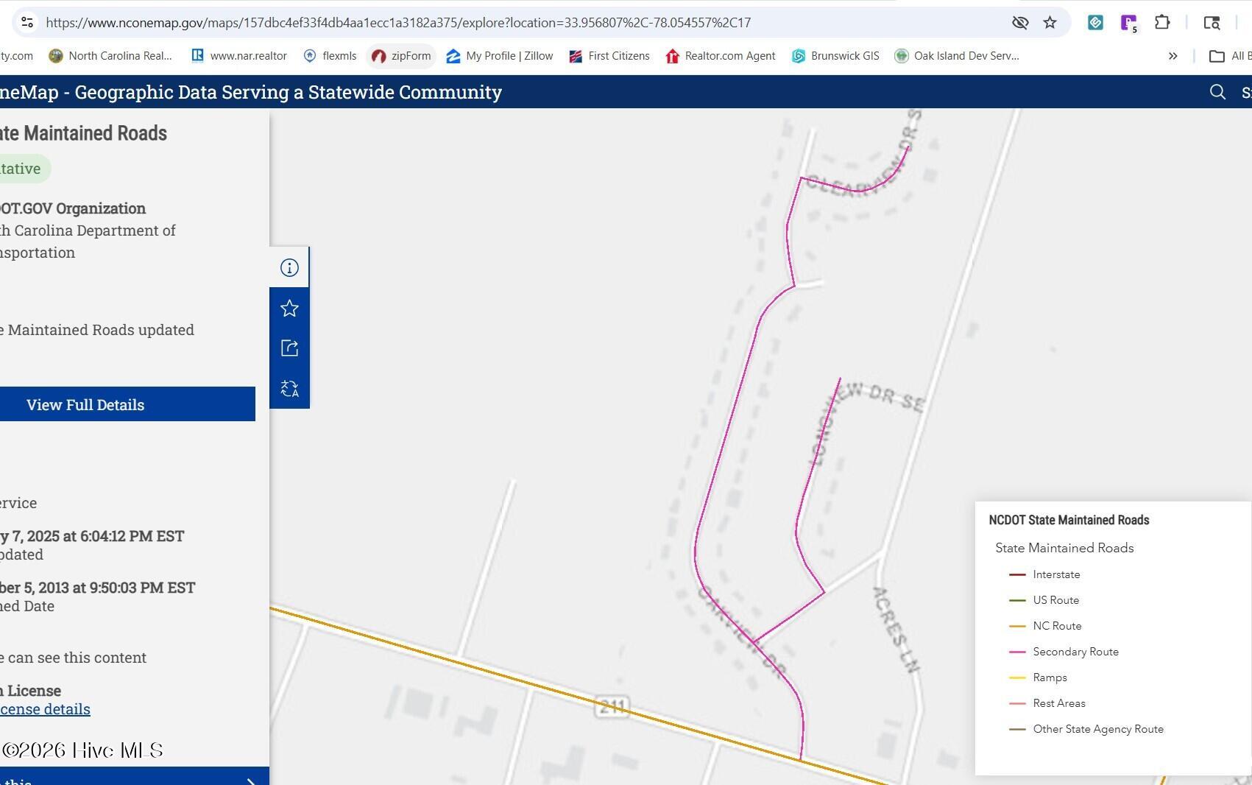The image size is (1252, 785).
Task: Click the share icon in the side toolbar
Action: [289, 348]
